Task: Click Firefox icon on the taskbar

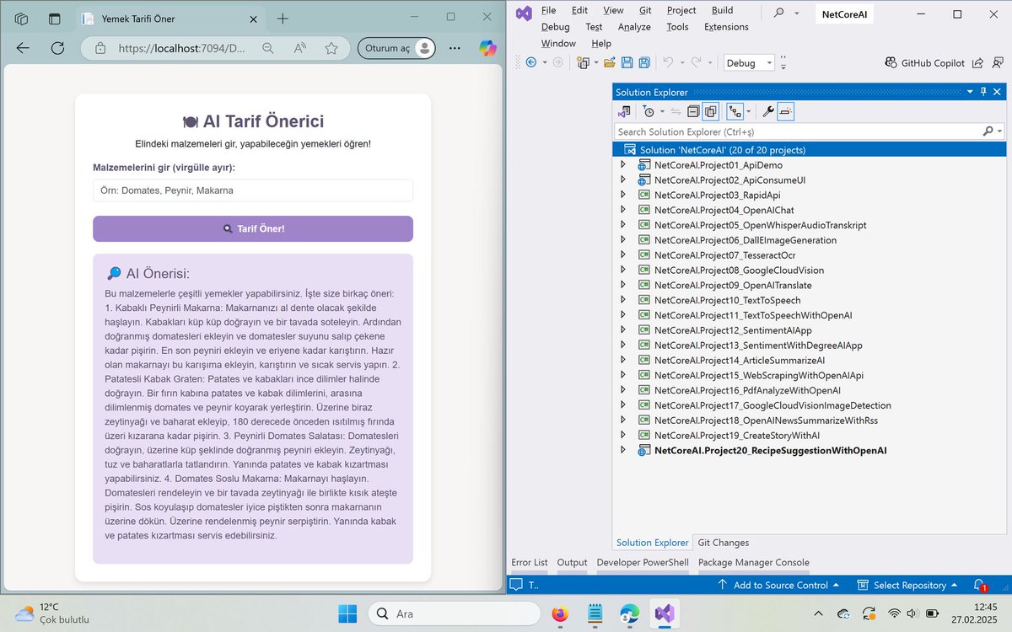Action: (560, 613)
